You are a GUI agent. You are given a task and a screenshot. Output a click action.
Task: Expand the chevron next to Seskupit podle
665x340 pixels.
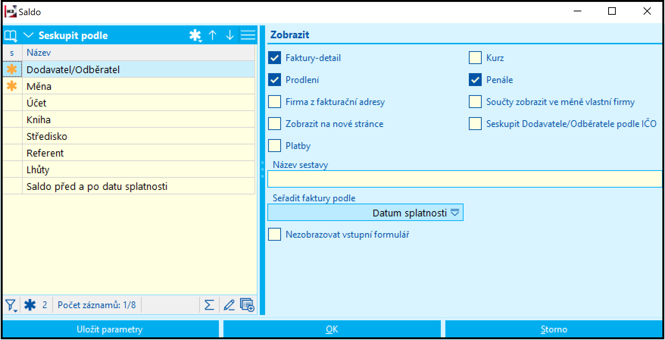tap(28, 35)
